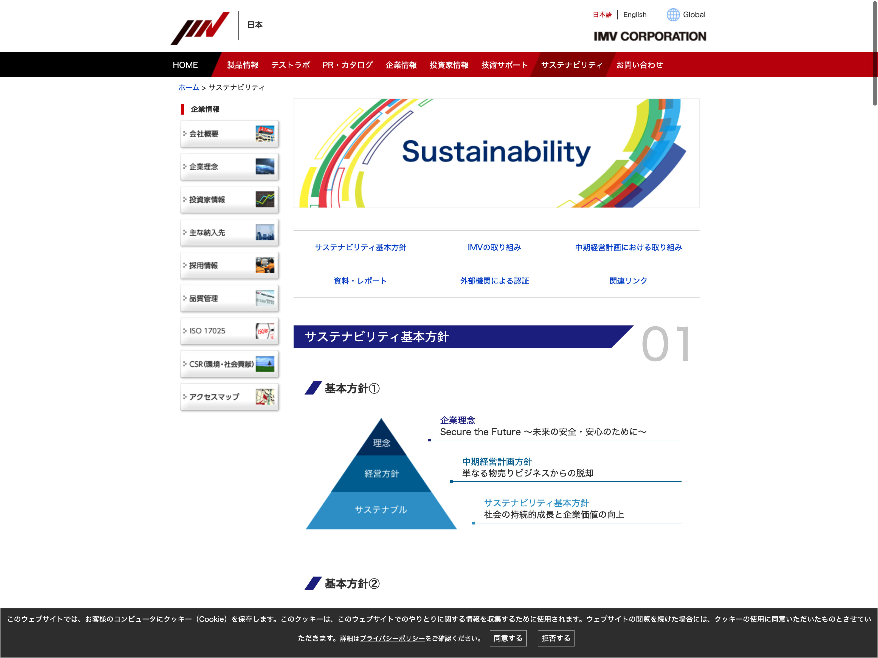Open 製品情報 navigation menu
Image resolution: width=878 pixels, height=658 pixels.
point(243,65)
